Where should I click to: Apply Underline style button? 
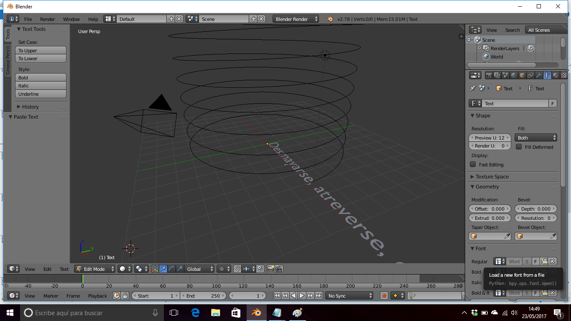tap(41, 94)
